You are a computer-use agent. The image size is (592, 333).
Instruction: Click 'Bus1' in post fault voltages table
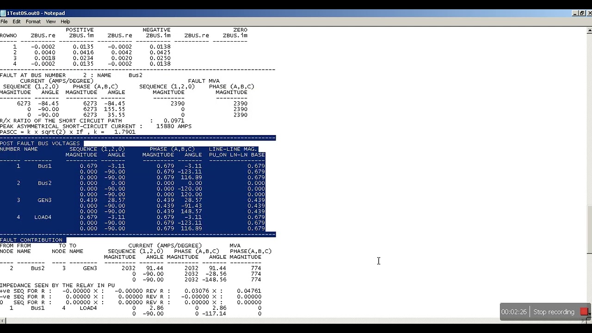click(x=44, y=166)
